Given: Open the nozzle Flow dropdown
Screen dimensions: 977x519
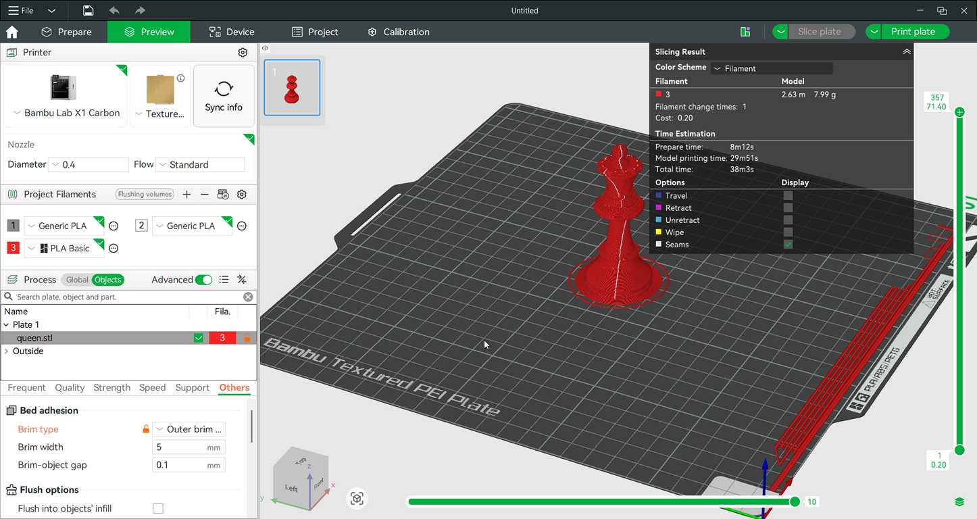Looking at the screenshot, I should [200, 165].
